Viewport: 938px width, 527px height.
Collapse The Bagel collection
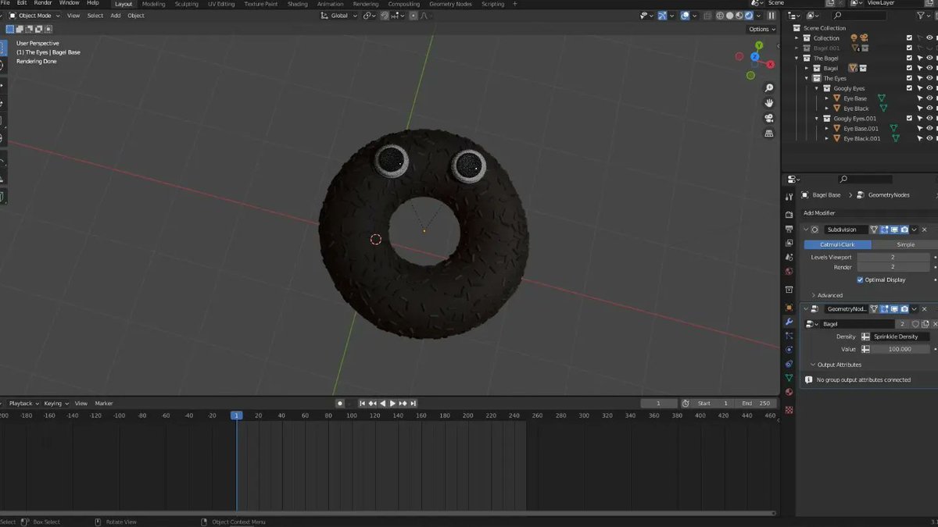(797, 58)
